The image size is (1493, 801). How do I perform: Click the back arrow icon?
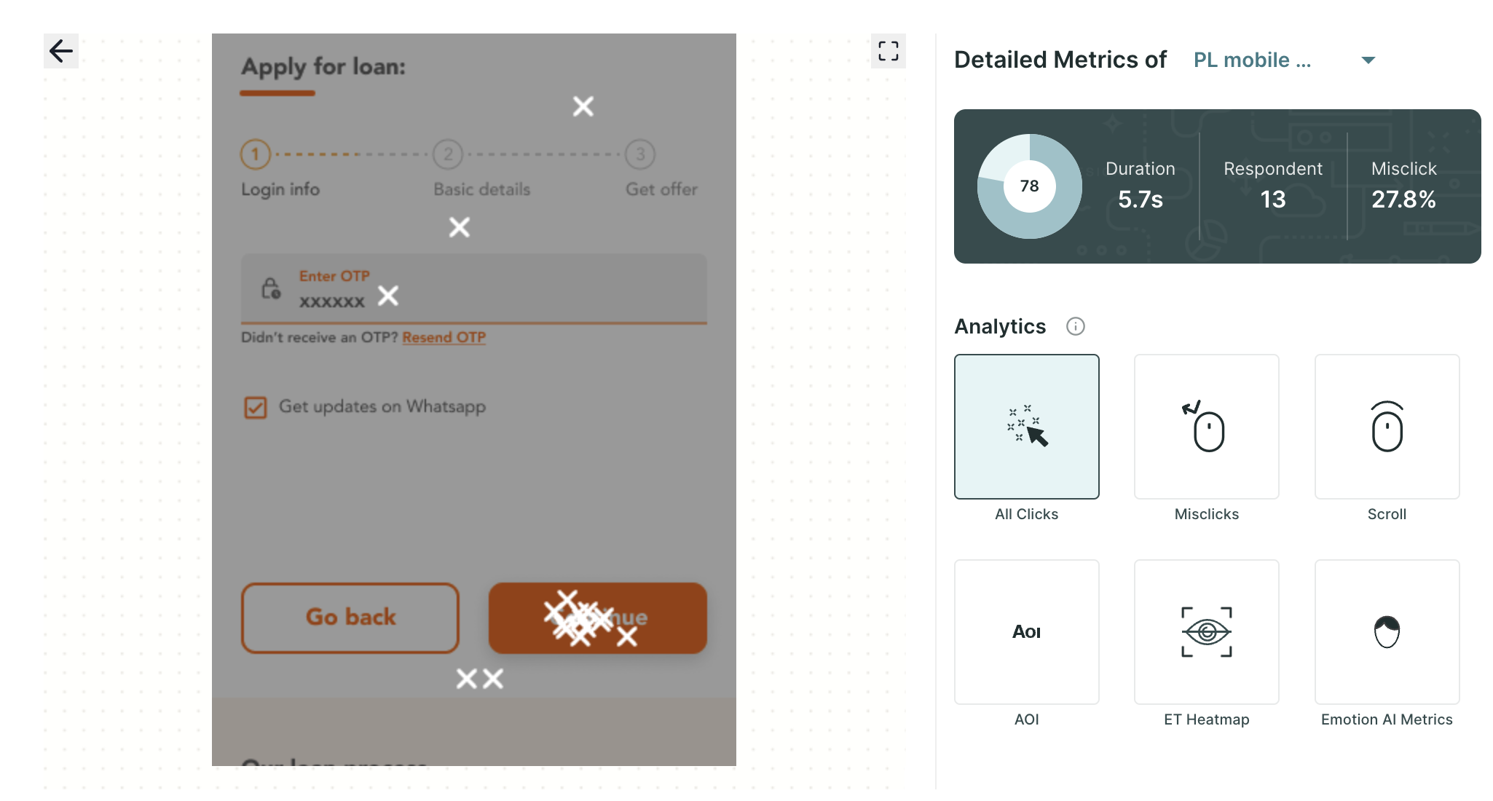point(61,51)
